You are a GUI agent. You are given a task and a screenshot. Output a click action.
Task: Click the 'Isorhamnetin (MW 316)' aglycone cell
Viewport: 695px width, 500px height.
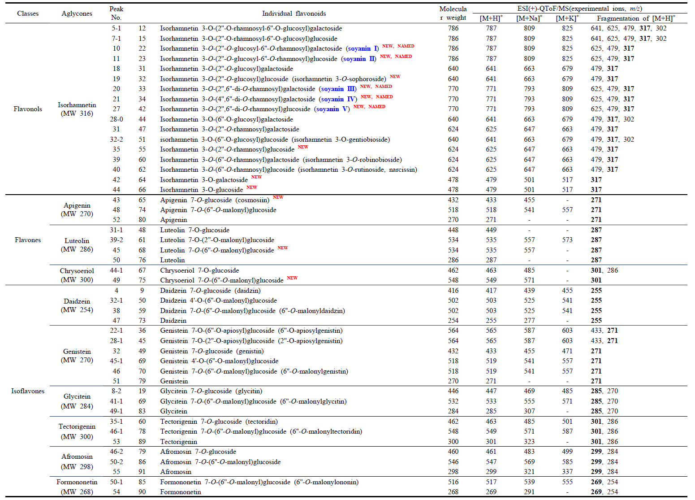[x=77, y=109]
